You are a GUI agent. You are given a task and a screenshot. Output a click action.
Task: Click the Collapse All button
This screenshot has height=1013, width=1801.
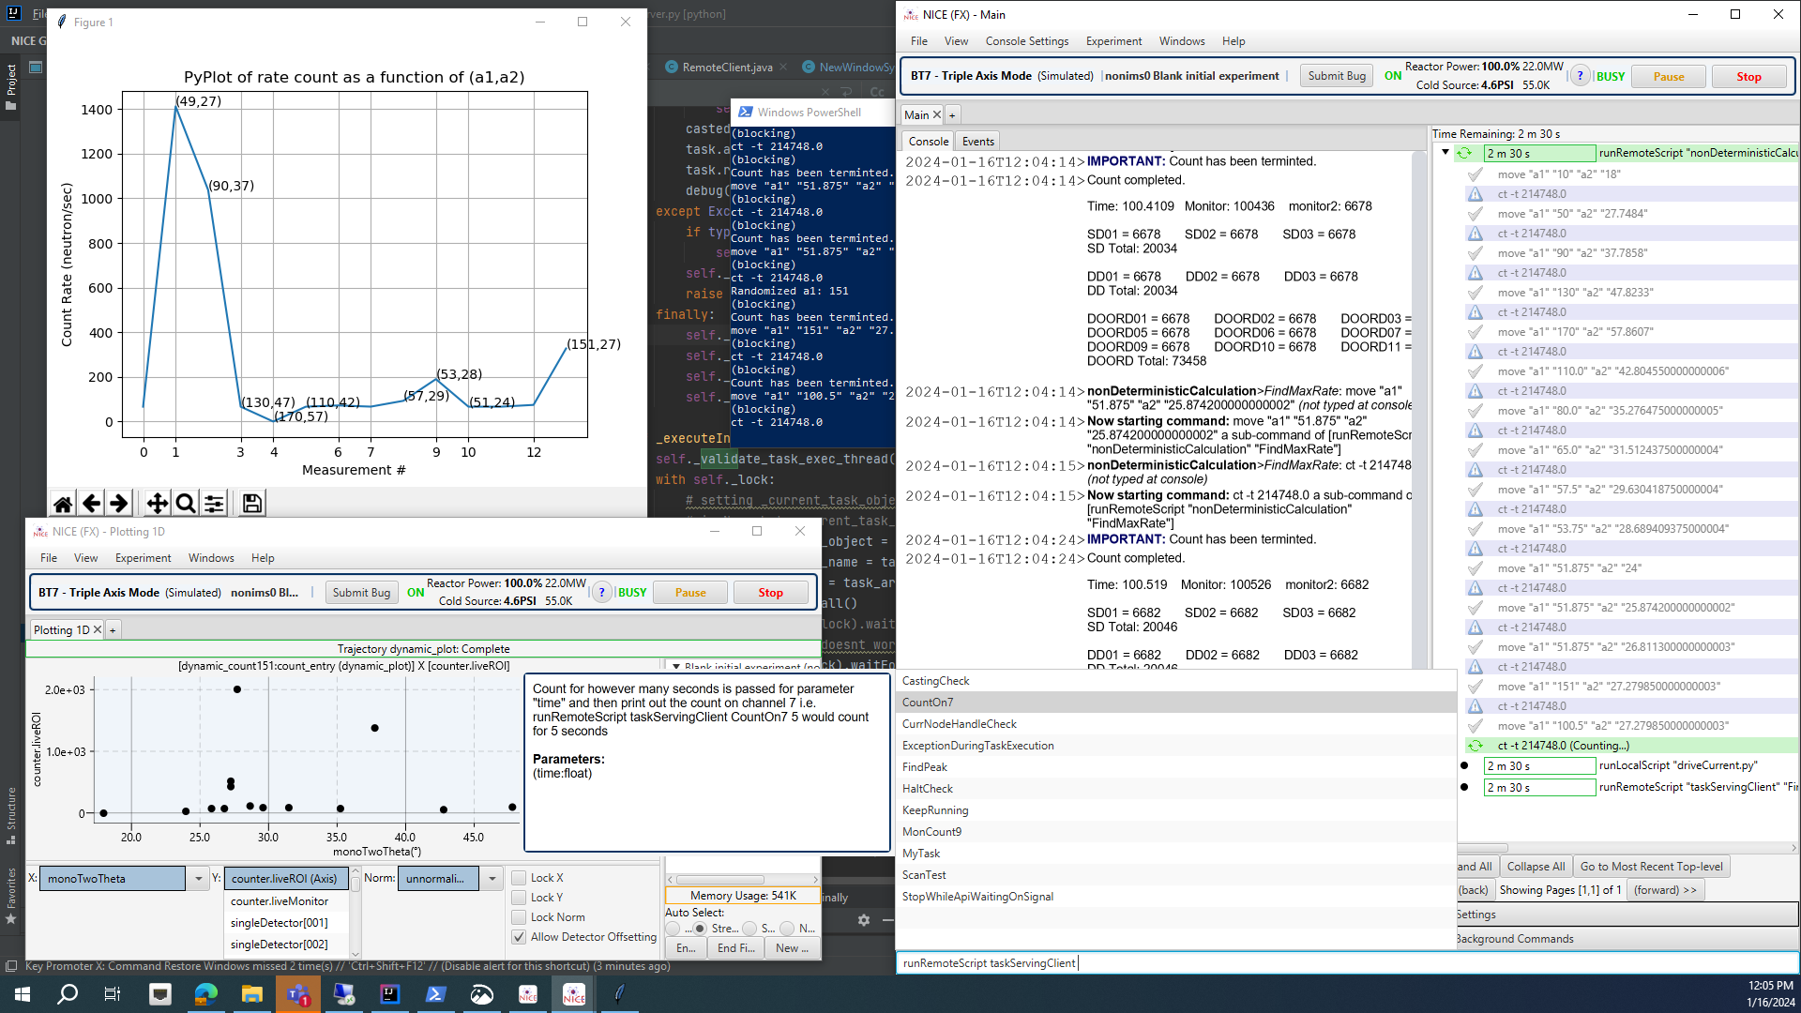[x=1535, y=867]
